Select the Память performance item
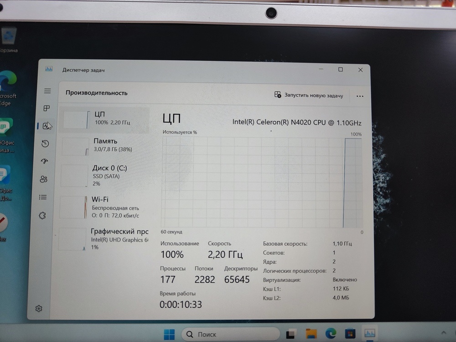The height and width of the screenshot is (342, 456). pos(105,145)
